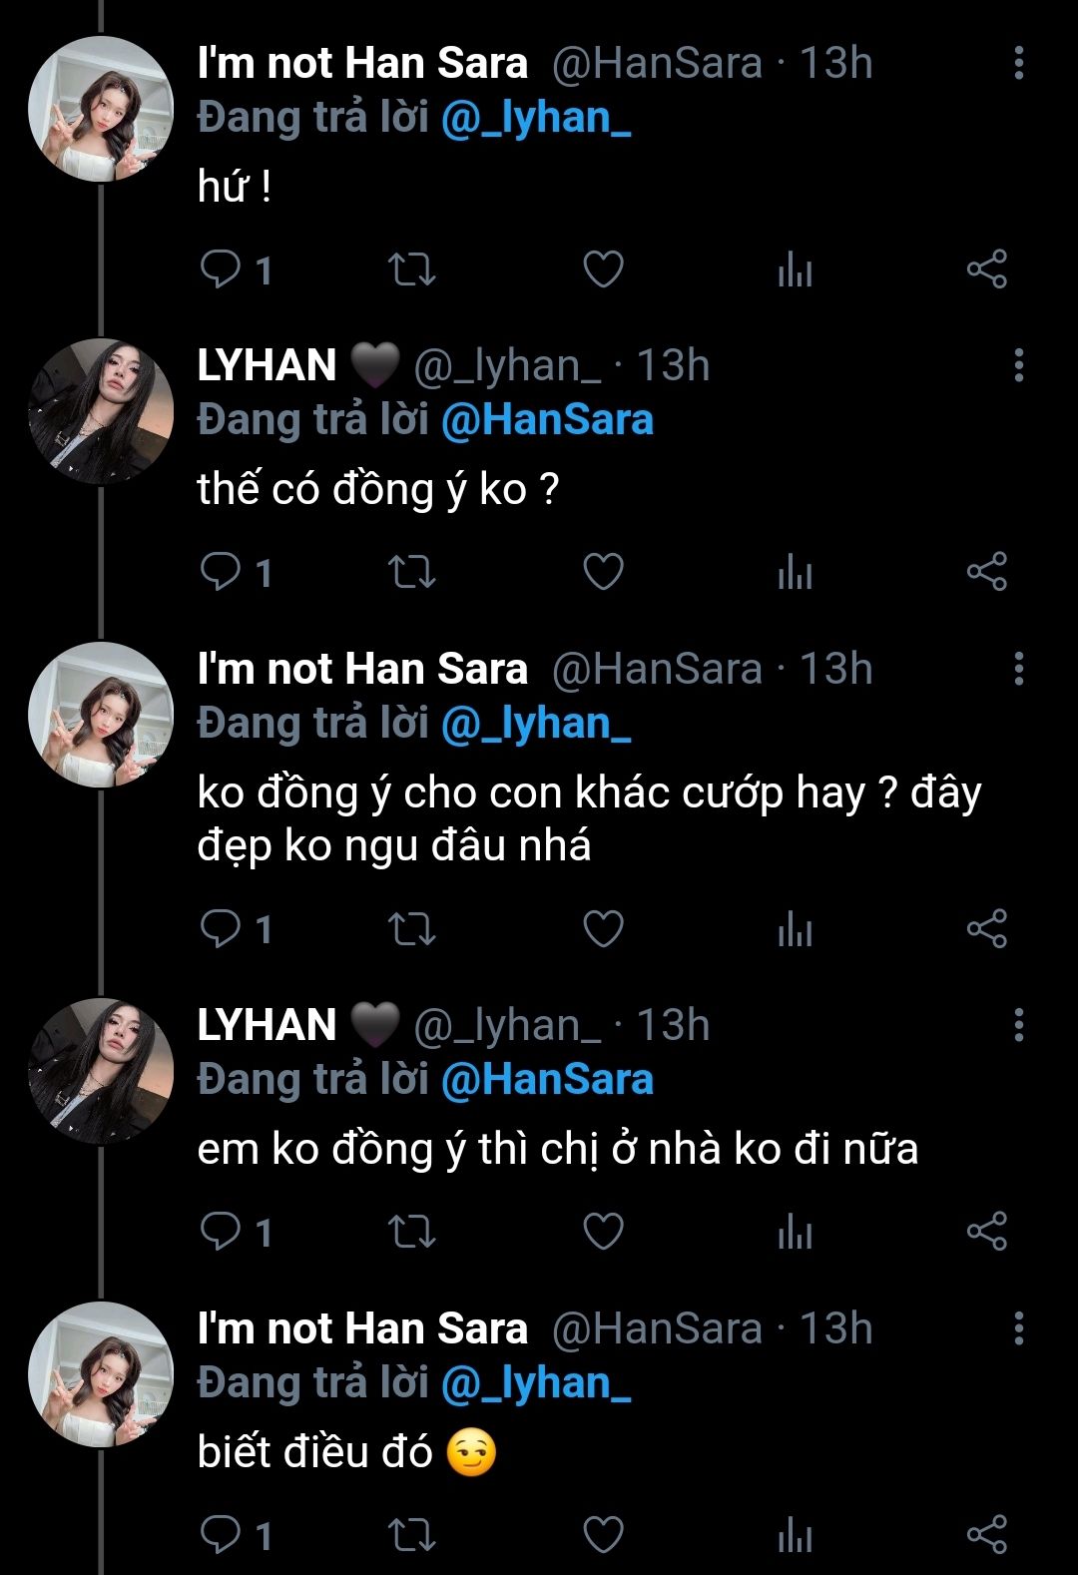Image resolution: width=1078 pixels, height=1575 pixels.
Task: Open the @_lyhan_ mention in first tweet
Action: (x=535, y=118)
